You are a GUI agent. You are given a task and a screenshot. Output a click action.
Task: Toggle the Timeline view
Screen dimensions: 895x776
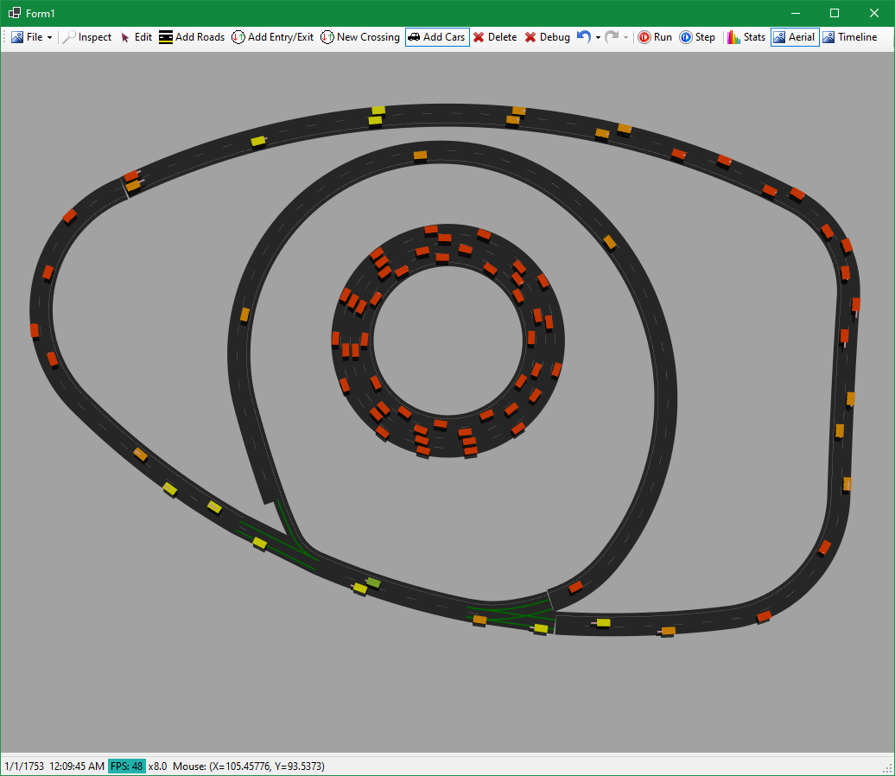point(850,37)
